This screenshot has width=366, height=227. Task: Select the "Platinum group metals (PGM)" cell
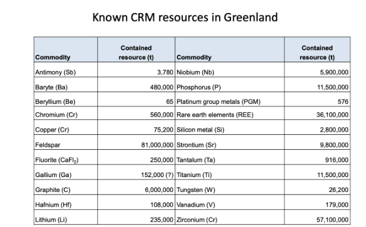click(x=230, y=99)
